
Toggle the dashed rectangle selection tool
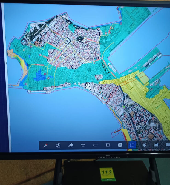pos(132,145)
